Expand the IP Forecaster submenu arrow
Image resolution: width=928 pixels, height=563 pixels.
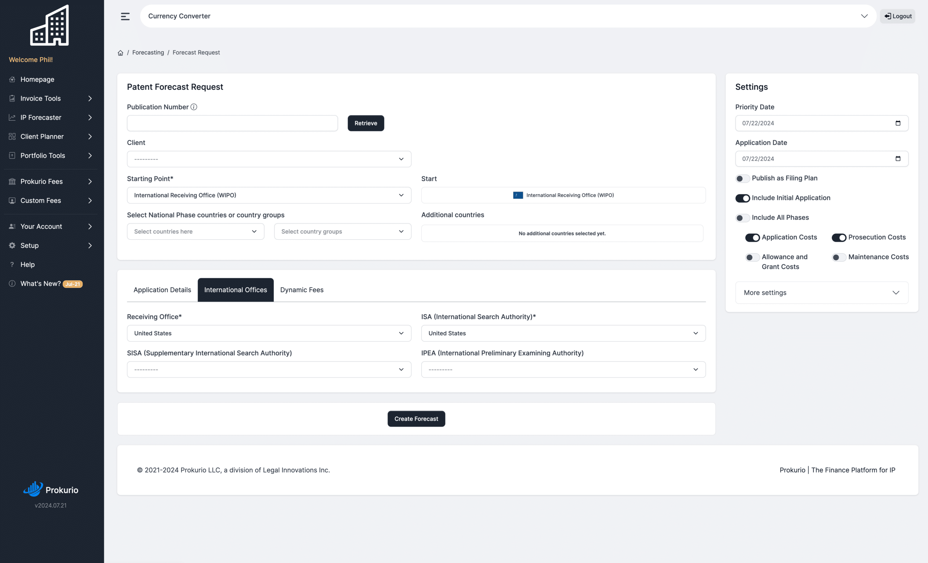click(x=90, y=117)
